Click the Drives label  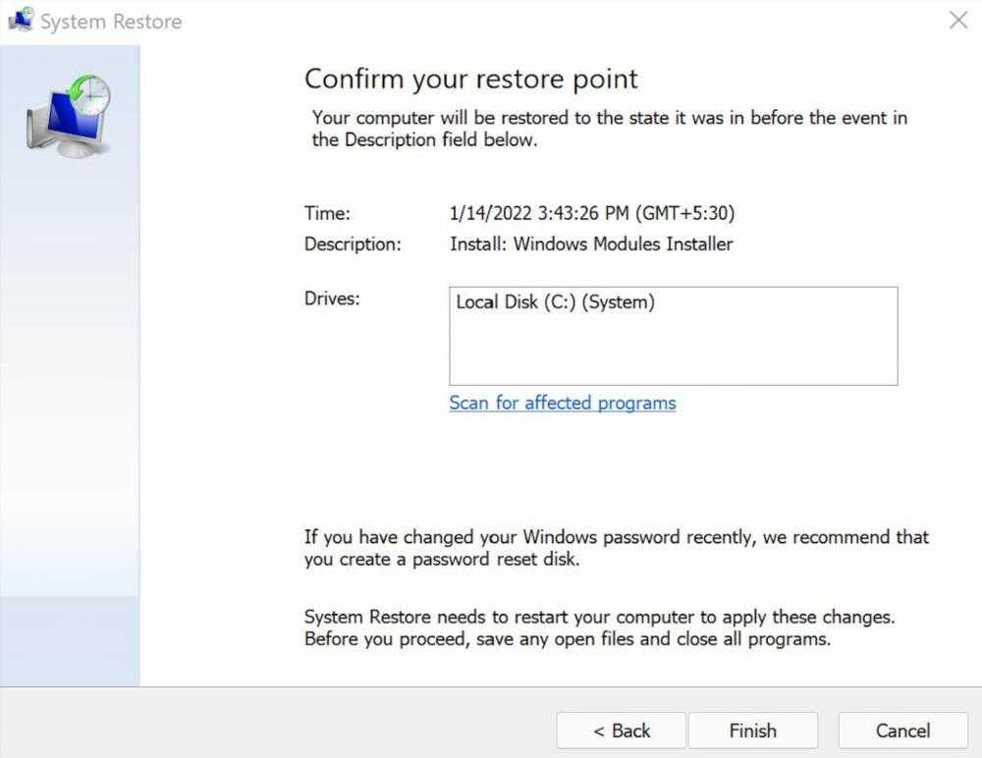click(332, 298)
